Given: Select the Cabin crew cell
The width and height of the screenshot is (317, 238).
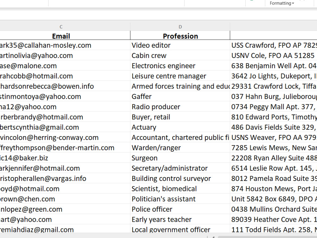Looking at the screenshot, I should [180, 56].
